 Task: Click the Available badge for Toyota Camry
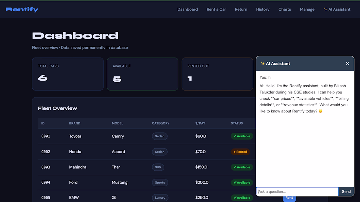242,136
